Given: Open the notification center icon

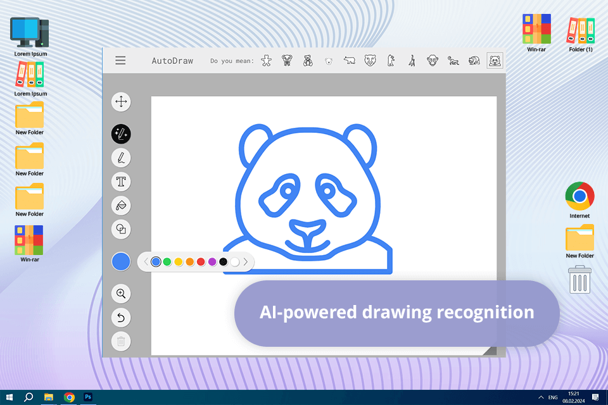Looking at the screenshot, I should pos(595,397).
